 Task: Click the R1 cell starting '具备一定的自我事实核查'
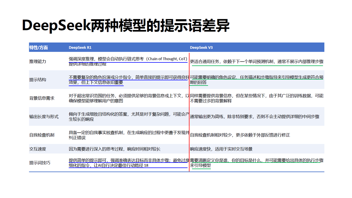129,135
